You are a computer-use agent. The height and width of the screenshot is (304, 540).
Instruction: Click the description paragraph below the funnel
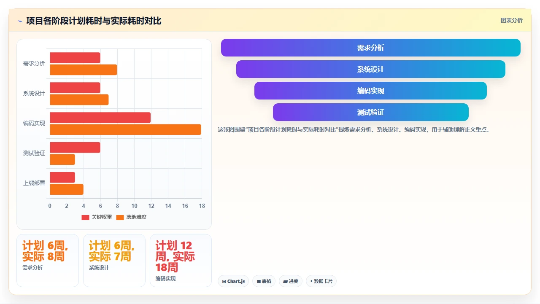(x=354, y=130)
